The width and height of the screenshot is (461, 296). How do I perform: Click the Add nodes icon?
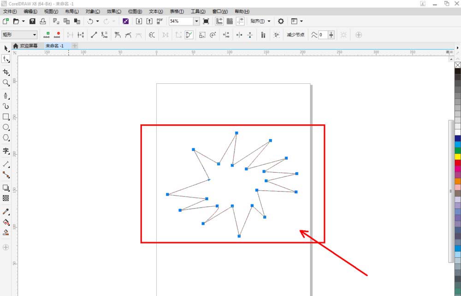tap(47, 35)
